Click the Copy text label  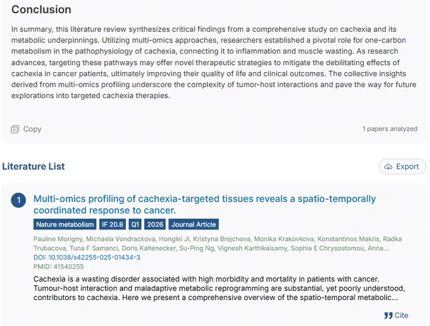click(32, 129)
